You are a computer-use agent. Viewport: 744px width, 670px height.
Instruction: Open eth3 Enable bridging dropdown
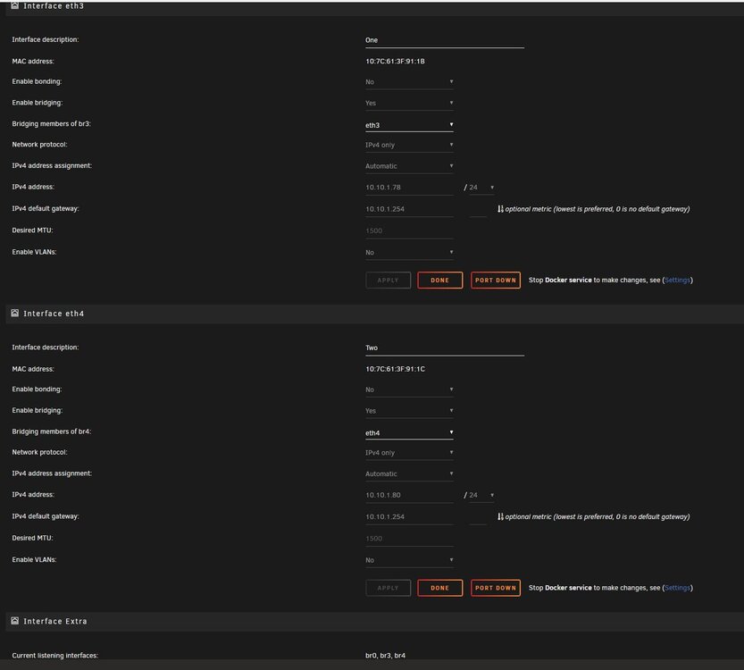tap(409, 103)
